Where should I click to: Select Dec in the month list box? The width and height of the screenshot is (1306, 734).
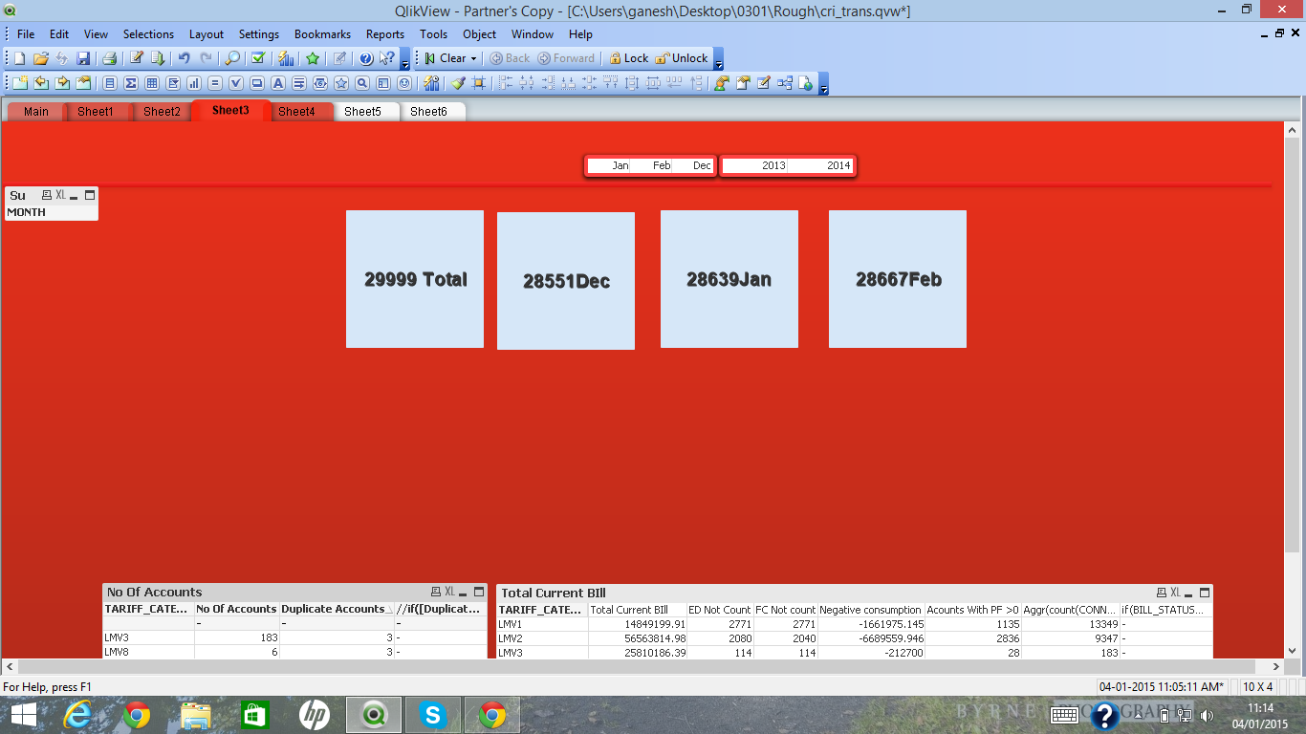[x=702, y=165]
